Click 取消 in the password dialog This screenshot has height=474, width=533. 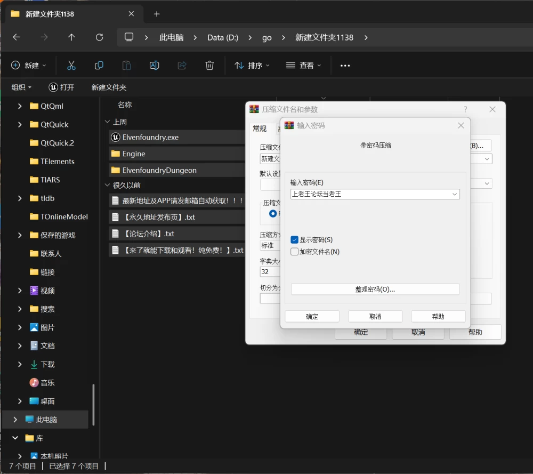point(375,317)
